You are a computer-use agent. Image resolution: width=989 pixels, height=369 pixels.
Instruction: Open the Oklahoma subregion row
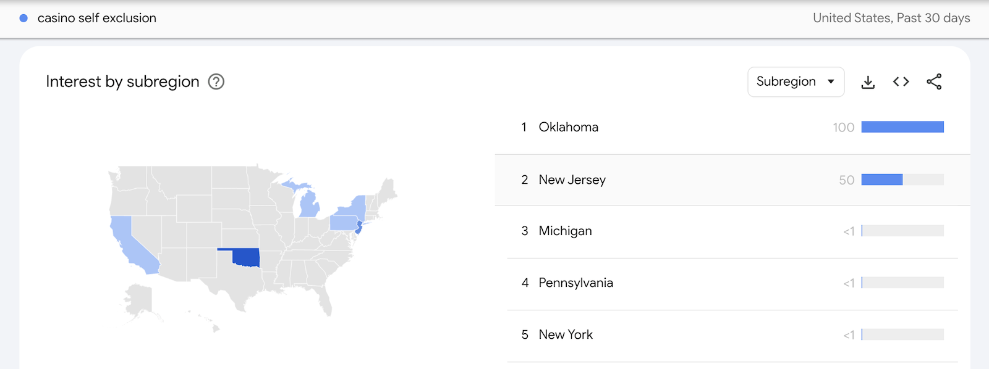click(568, 127)
